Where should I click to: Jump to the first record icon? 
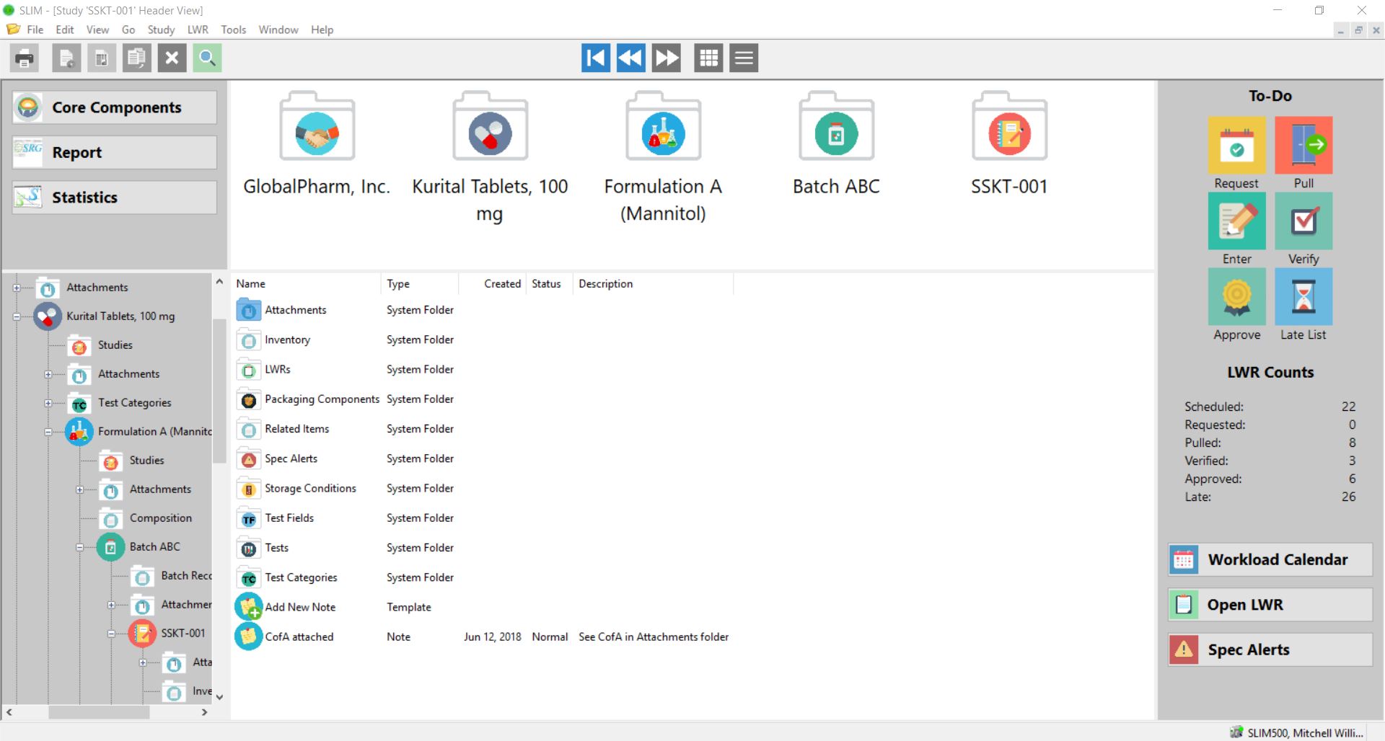coord(596,58)
